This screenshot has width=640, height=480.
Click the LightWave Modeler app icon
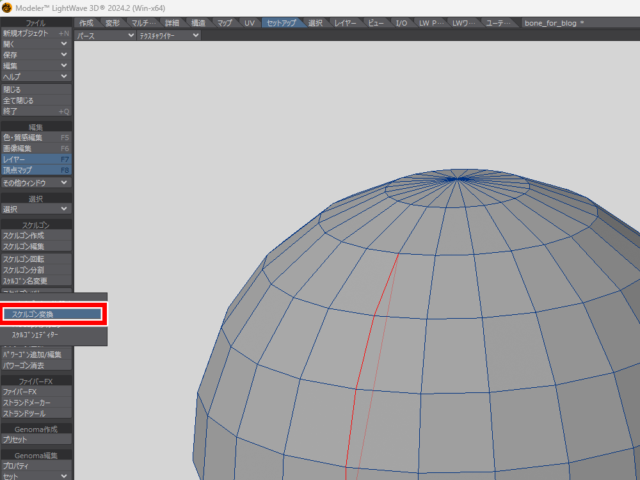tap(7, 7)
